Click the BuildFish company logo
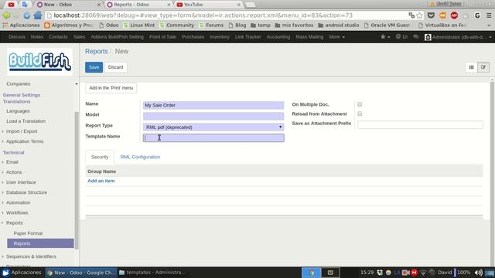This screenshot has width=495, height=278. pos(39,62)
